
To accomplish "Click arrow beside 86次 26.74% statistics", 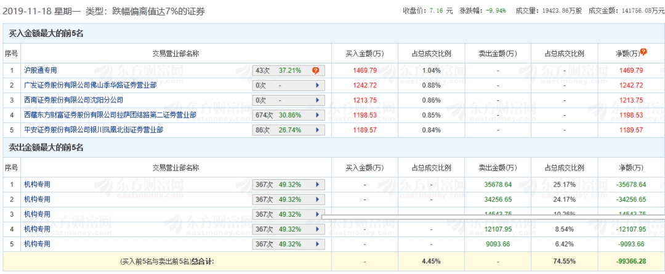I will 318,130.
